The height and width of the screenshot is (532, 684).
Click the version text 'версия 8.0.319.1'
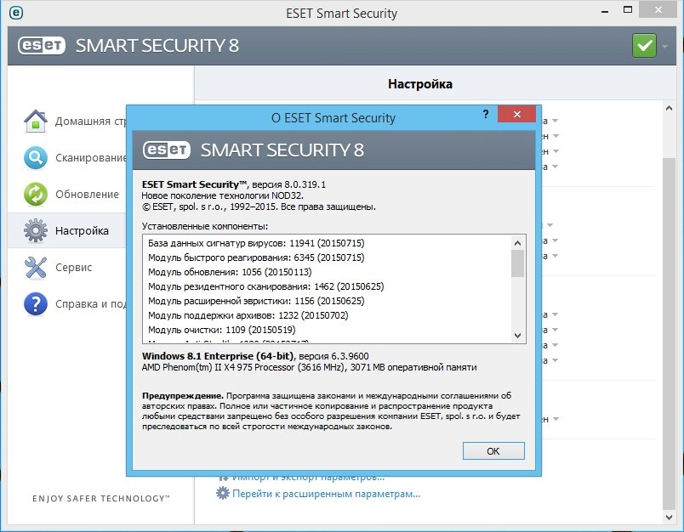click(x=288, y=184)
